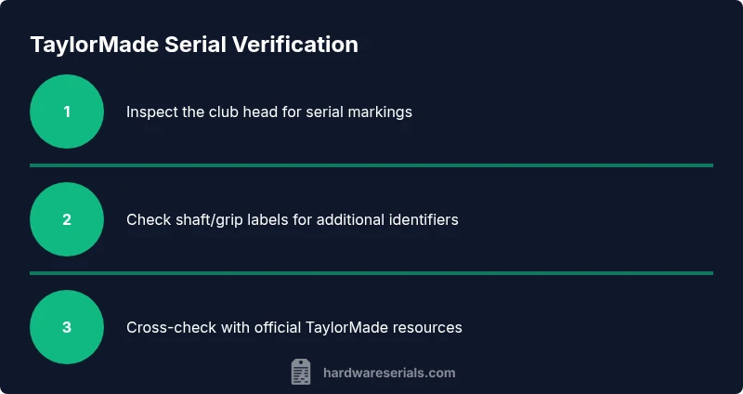Click the word "Check" in step two
Viewport: 743px width, 394px height.
147,220
